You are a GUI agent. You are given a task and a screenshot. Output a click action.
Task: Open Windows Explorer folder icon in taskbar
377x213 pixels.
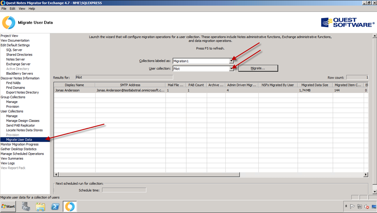40,206
